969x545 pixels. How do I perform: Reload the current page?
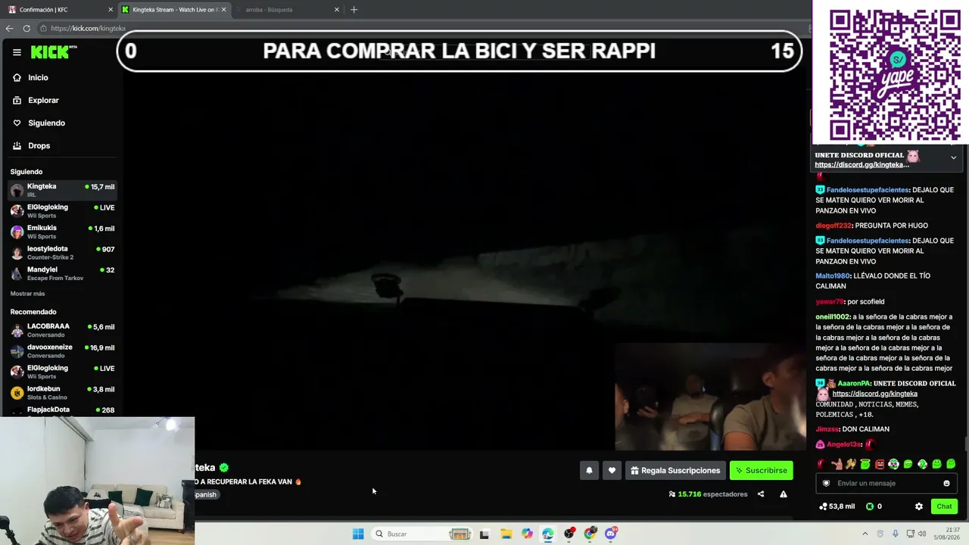pos(26,28)
